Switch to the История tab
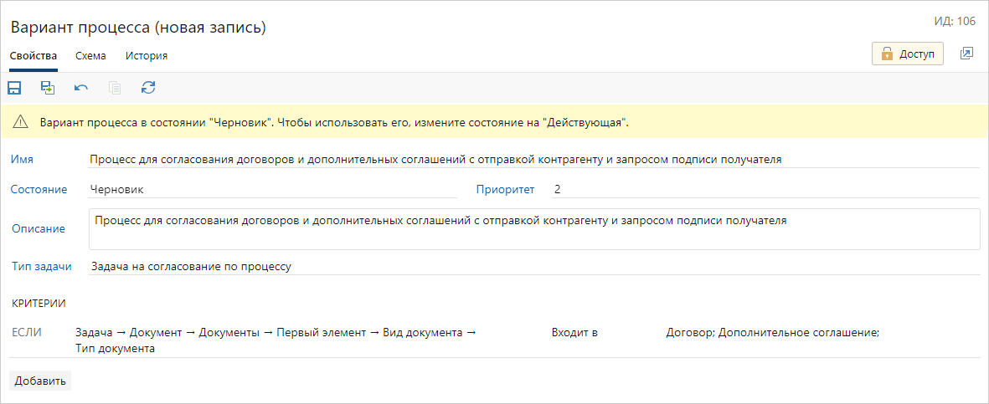Image resolution: width=989 pixels, height=404 pixels. tap(147, 56)
